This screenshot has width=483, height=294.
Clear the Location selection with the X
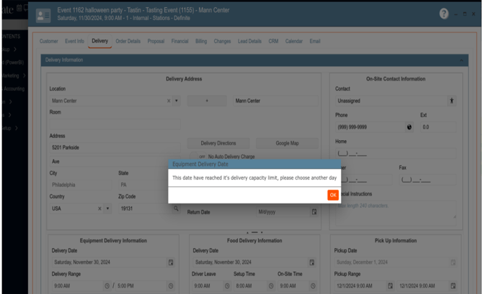pos(169,101)
